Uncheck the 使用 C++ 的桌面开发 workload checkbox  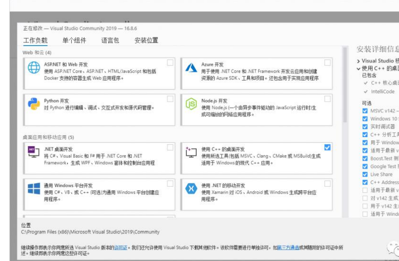coord(327,147)
